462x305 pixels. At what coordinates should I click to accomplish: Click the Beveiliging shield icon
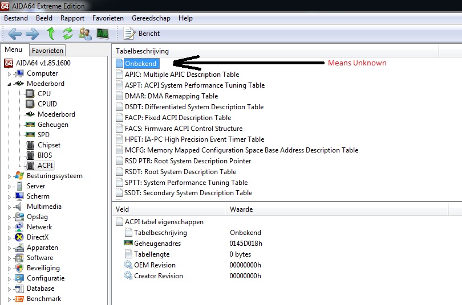pos(19,268)
